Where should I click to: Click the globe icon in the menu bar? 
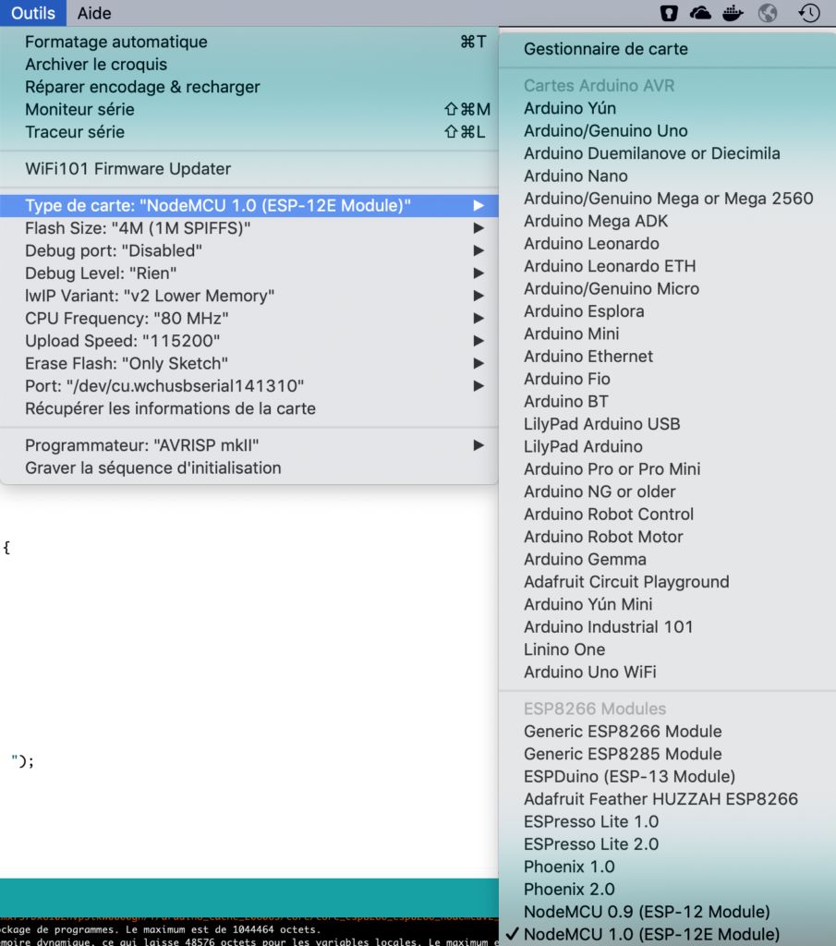point(768,13)
